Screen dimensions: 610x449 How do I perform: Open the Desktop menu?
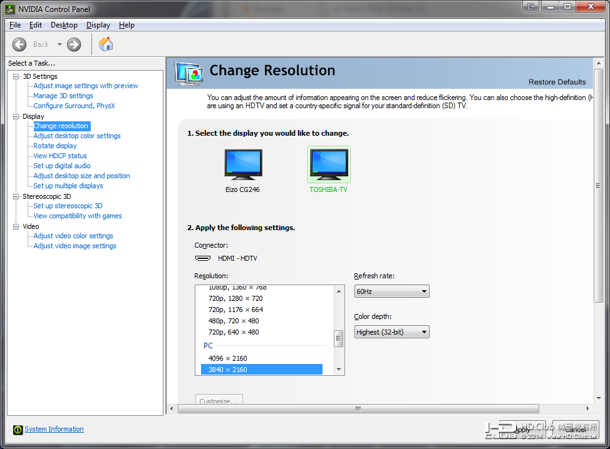pyautogui.click(x=64, y=25)
